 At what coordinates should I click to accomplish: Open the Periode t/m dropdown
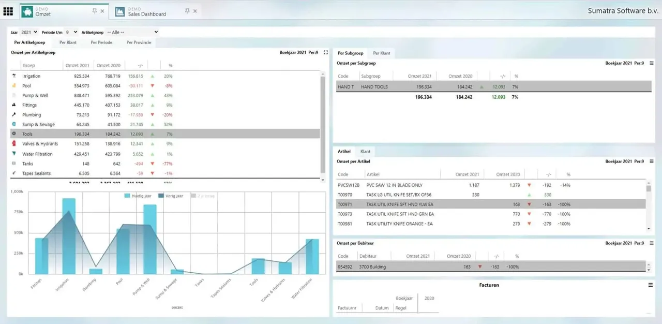71,32
